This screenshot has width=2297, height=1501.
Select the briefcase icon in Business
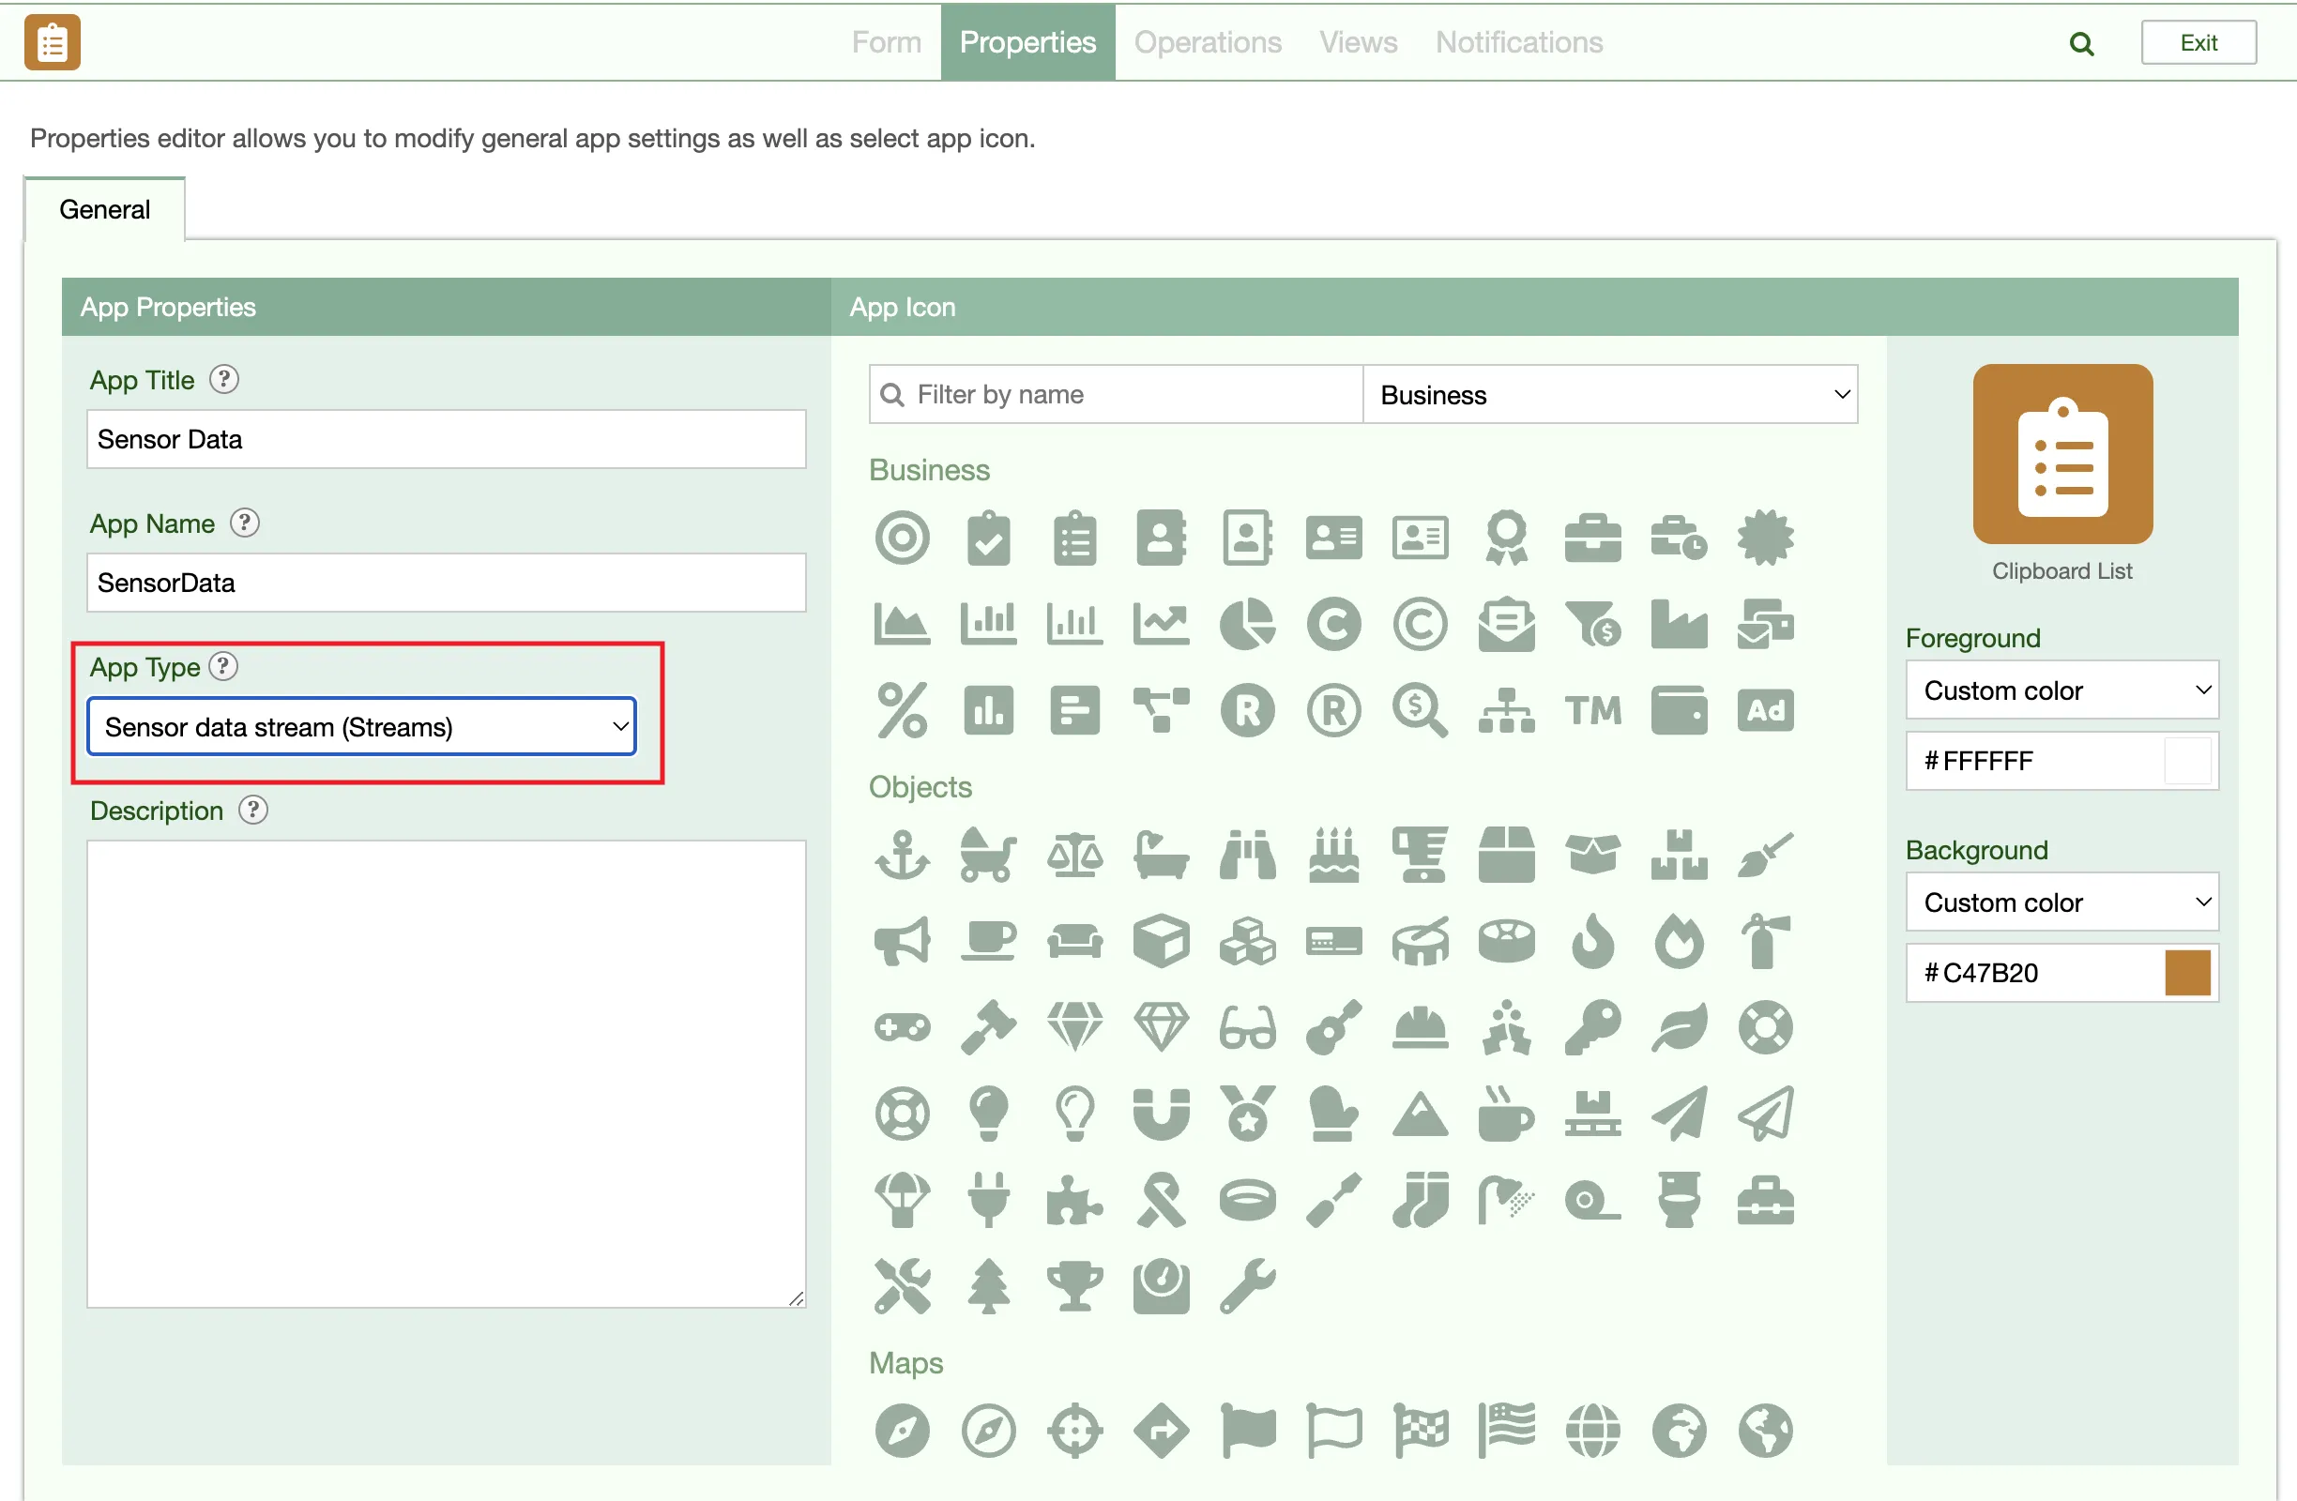click(x=1591, y=538)
